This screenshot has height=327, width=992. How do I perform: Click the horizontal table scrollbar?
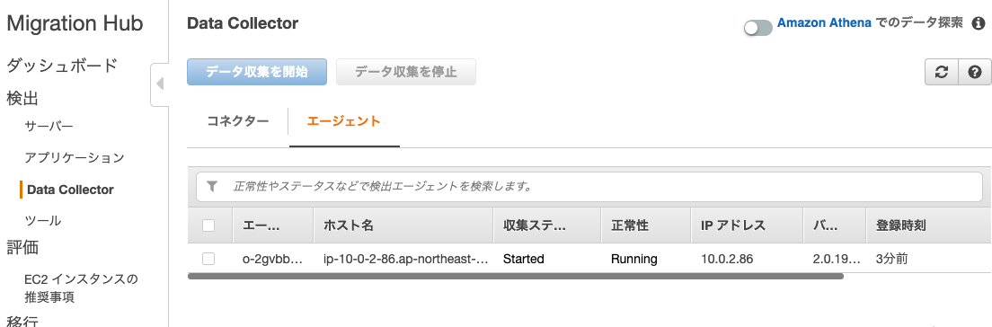[516, 276]
